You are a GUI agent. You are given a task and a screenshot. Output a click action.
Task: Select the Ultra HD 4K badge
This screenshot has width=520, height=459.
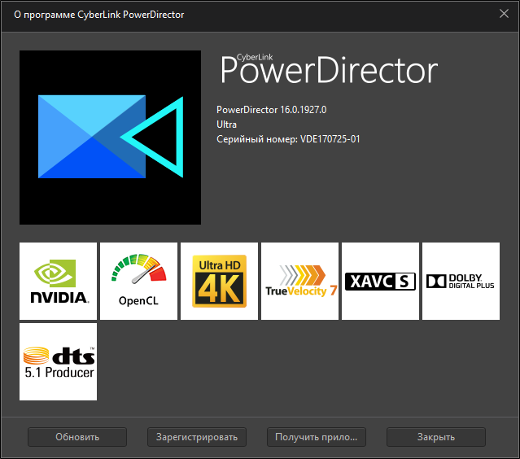pos(219,281)
